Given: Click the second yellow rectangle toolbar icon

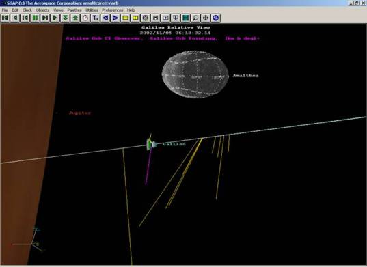Looking at the screenshot, I should [x=135, y=18].
